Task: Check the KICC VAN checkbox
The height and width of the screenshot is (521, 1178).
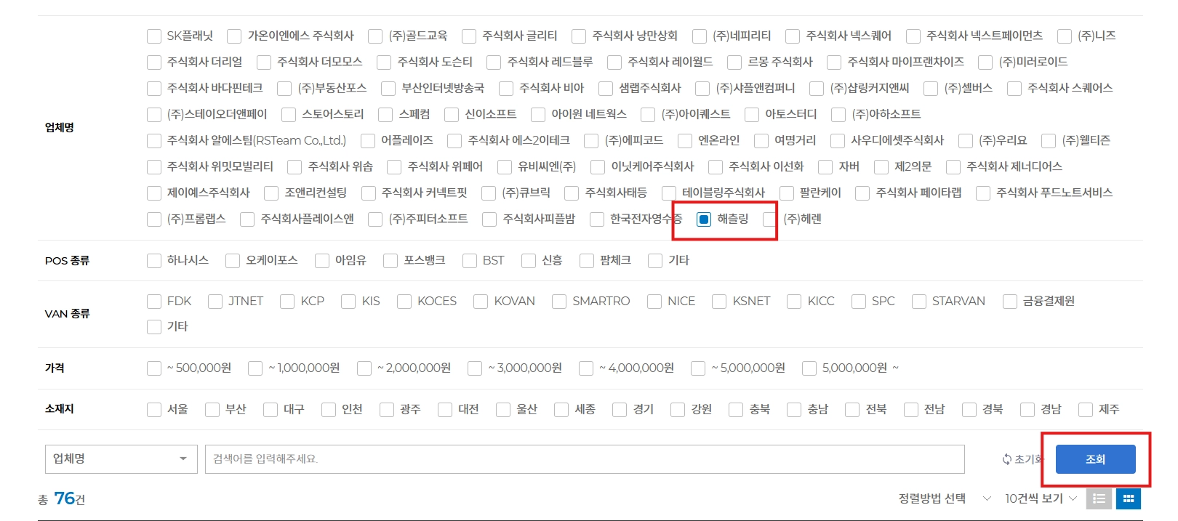Action: click(x=794, y=301)
